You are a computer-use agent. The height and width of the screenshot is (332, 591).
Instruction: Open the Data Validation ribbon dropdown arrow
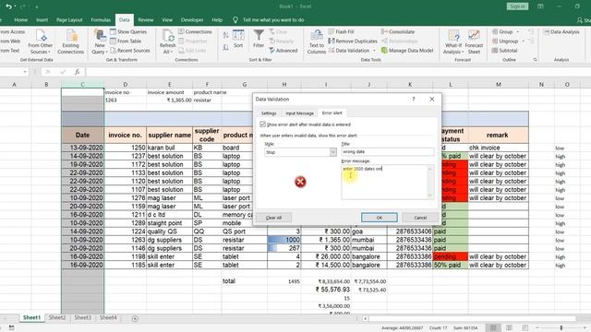[374, 51]
